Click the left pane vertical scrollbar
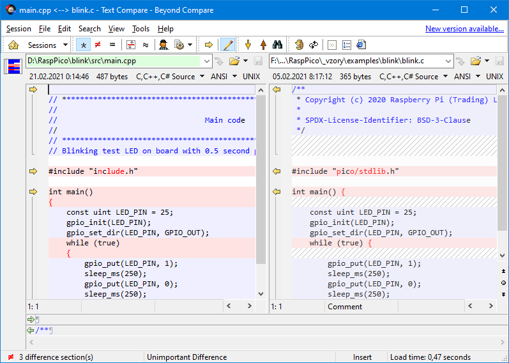Screen dimensions: 509x363 click(261, 192)
